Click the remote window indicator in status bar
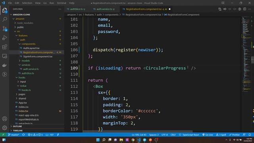254x143 pixels. 3,135
